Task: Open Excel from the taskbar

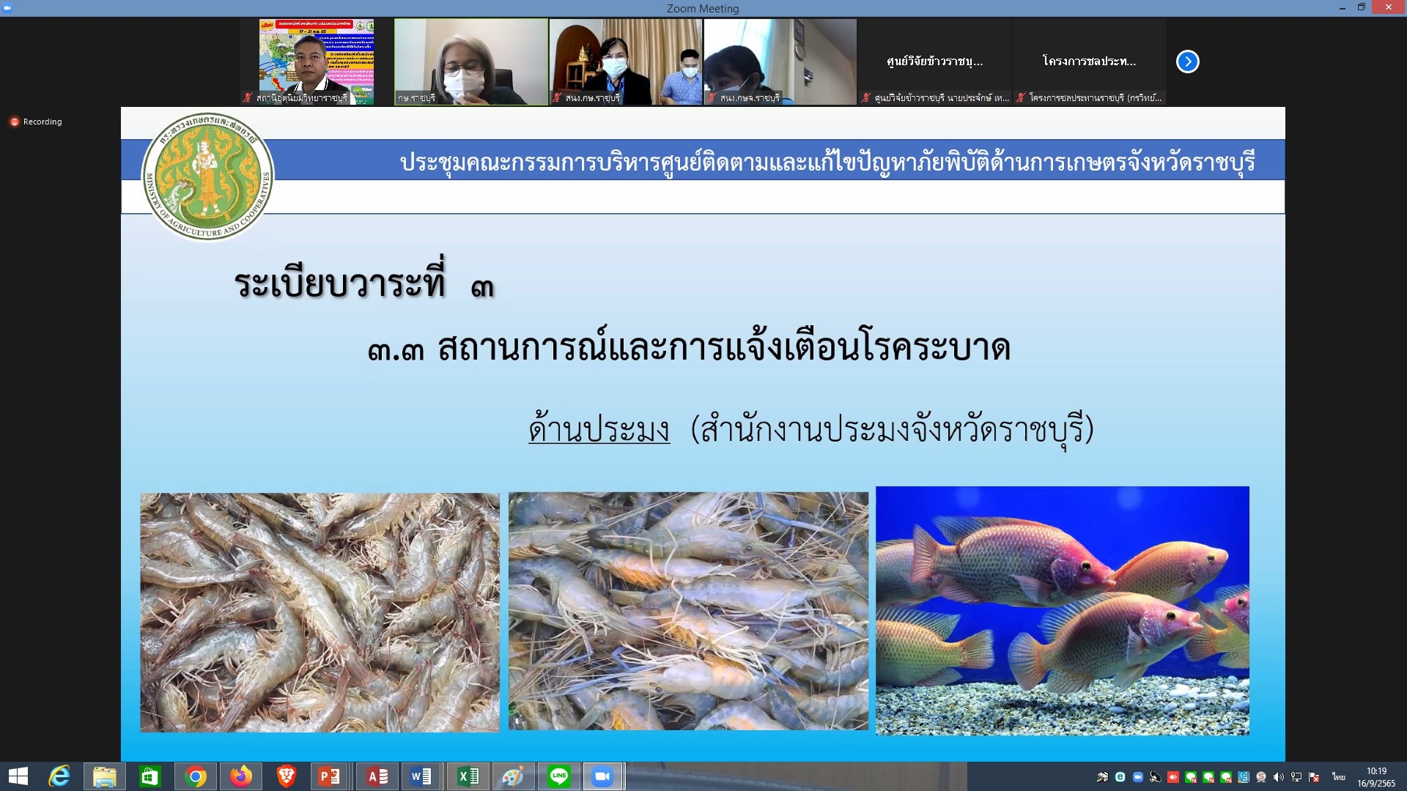Action: pos(468,776)
